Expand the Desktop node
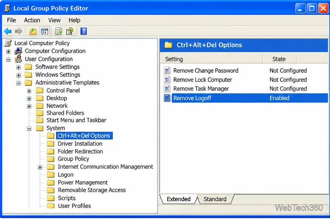Screen dimensions: 330x219 tap(29, 98)
